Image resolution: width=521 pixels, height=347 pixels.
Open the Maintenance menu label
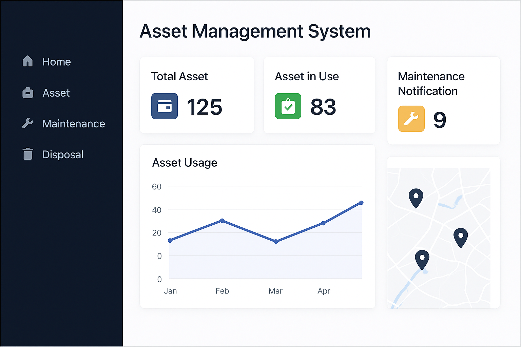74,124
